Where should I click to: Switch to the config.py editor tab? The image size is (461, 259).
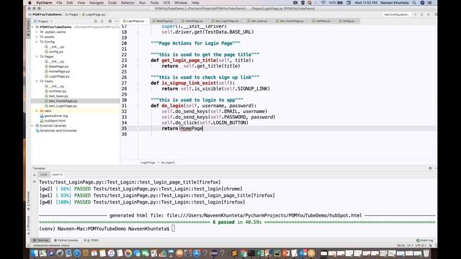(349, 21)
